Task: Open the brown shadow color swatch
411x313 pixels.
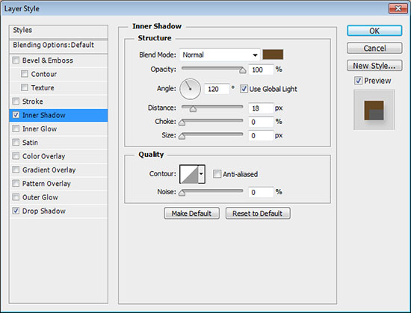Action: pyautogui.click(x=273, y=55)
